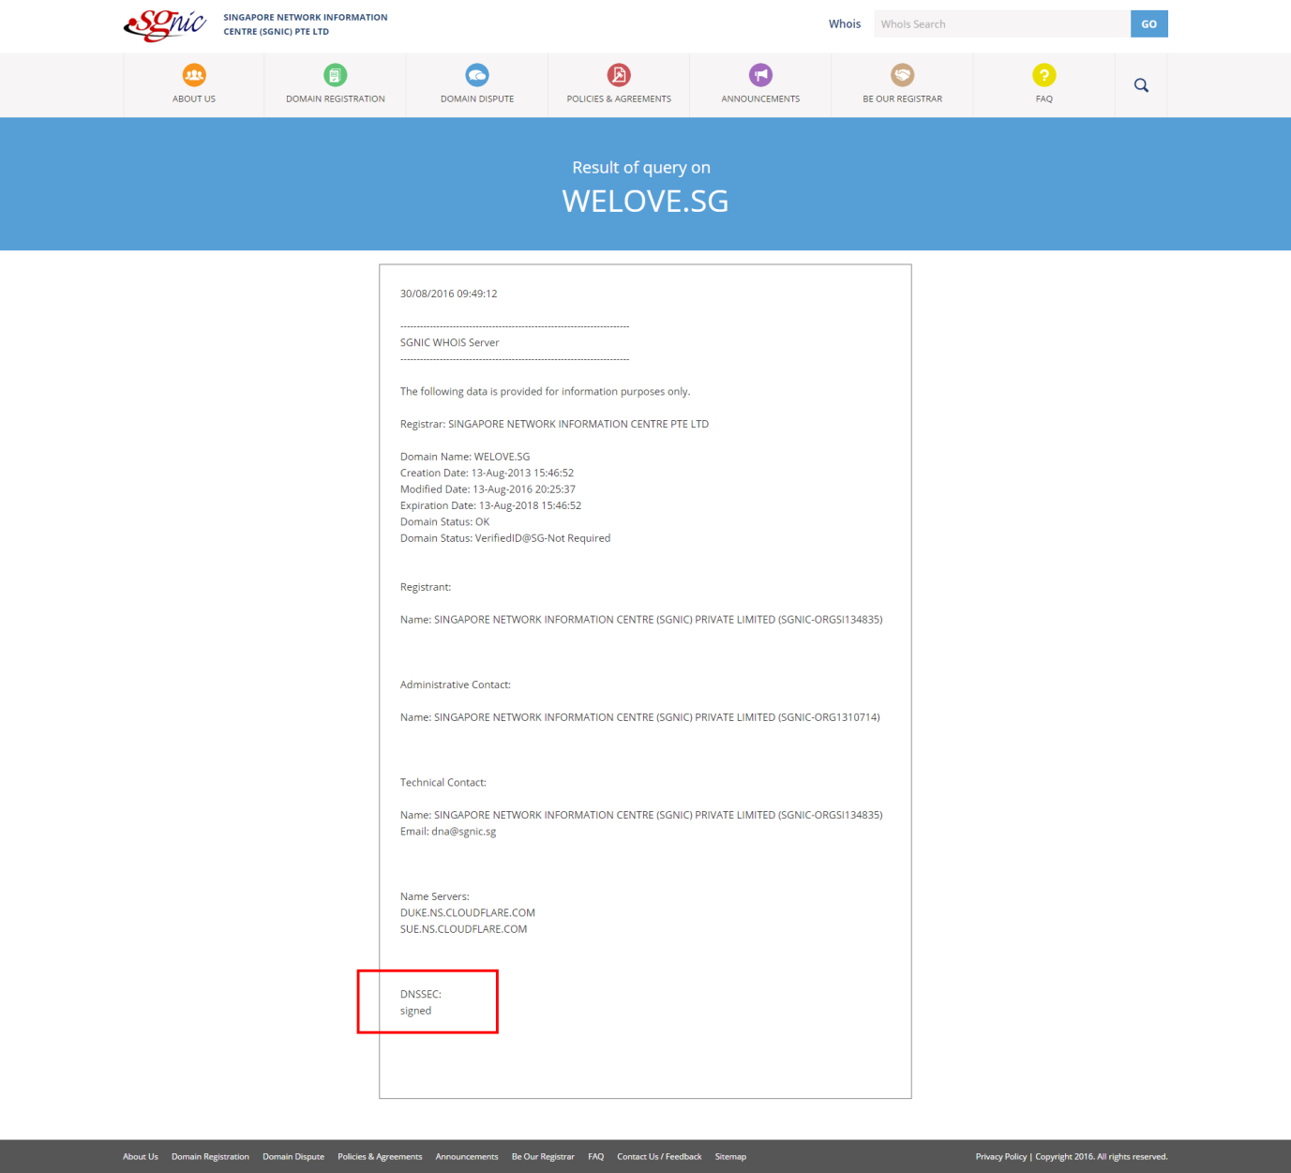Open site search magnifier icon

[x=1141, y=85]
